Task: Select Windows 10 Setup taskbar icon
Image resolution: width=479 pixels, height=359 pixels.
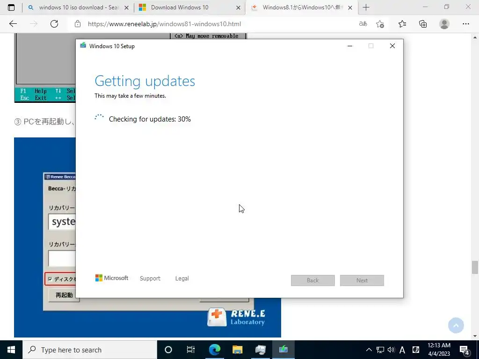Action: pyautogui.click(x=283, y=350)
